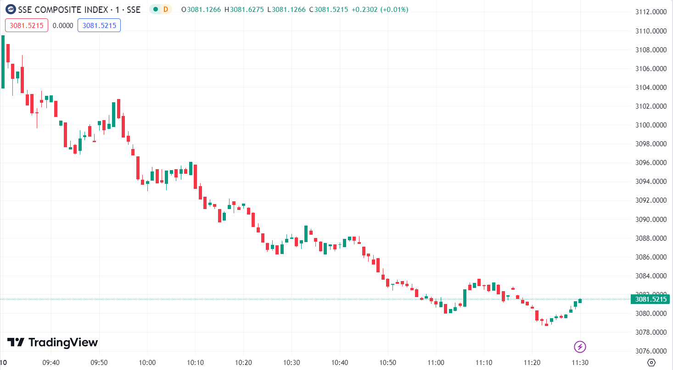
Task: Click the green current price label on the axis
Action: (x=651, y=299)
